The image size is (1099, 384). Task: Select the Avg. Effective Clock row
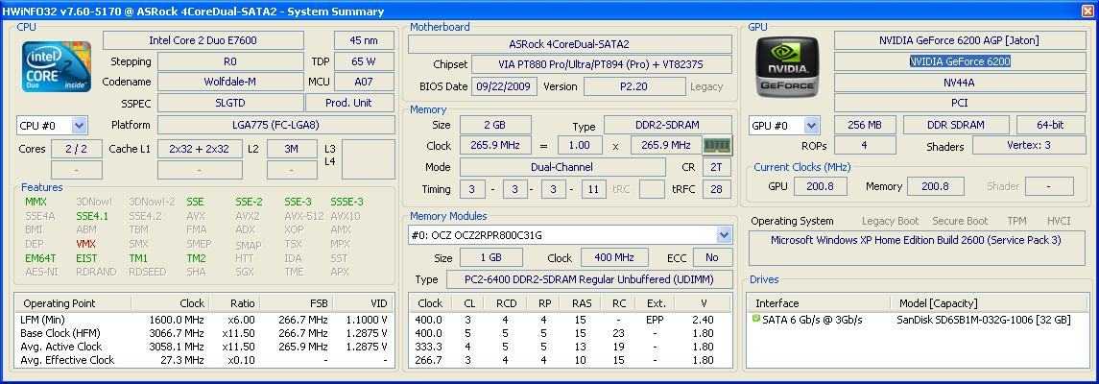click(203, 360)
